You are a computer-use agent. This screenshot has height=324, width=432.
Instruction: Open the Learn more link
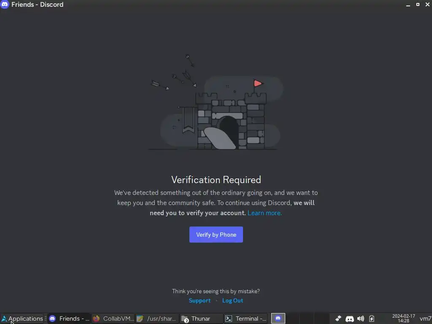(x=265, y=213)
